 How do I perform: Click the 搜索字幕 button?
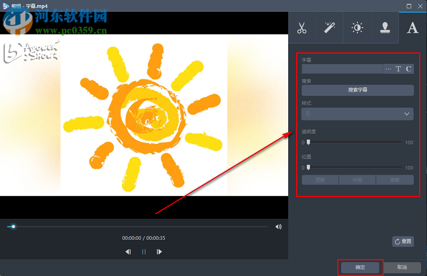(x=358, y=90)
